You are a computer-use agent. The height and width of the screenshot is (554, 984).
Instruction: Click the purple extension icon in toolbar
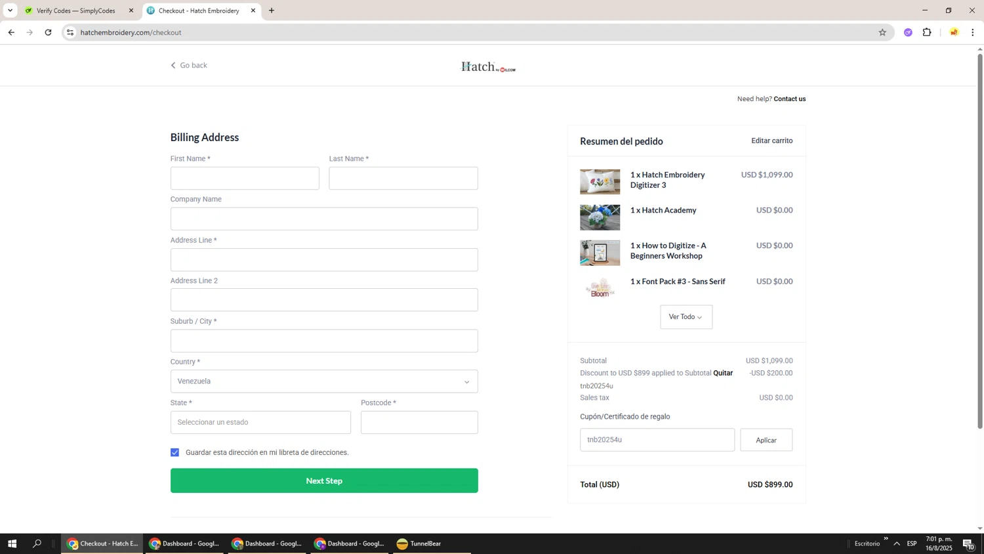point(908,32)
